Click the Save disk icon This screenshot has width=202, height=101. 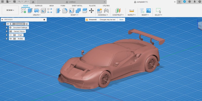point(14,2)
